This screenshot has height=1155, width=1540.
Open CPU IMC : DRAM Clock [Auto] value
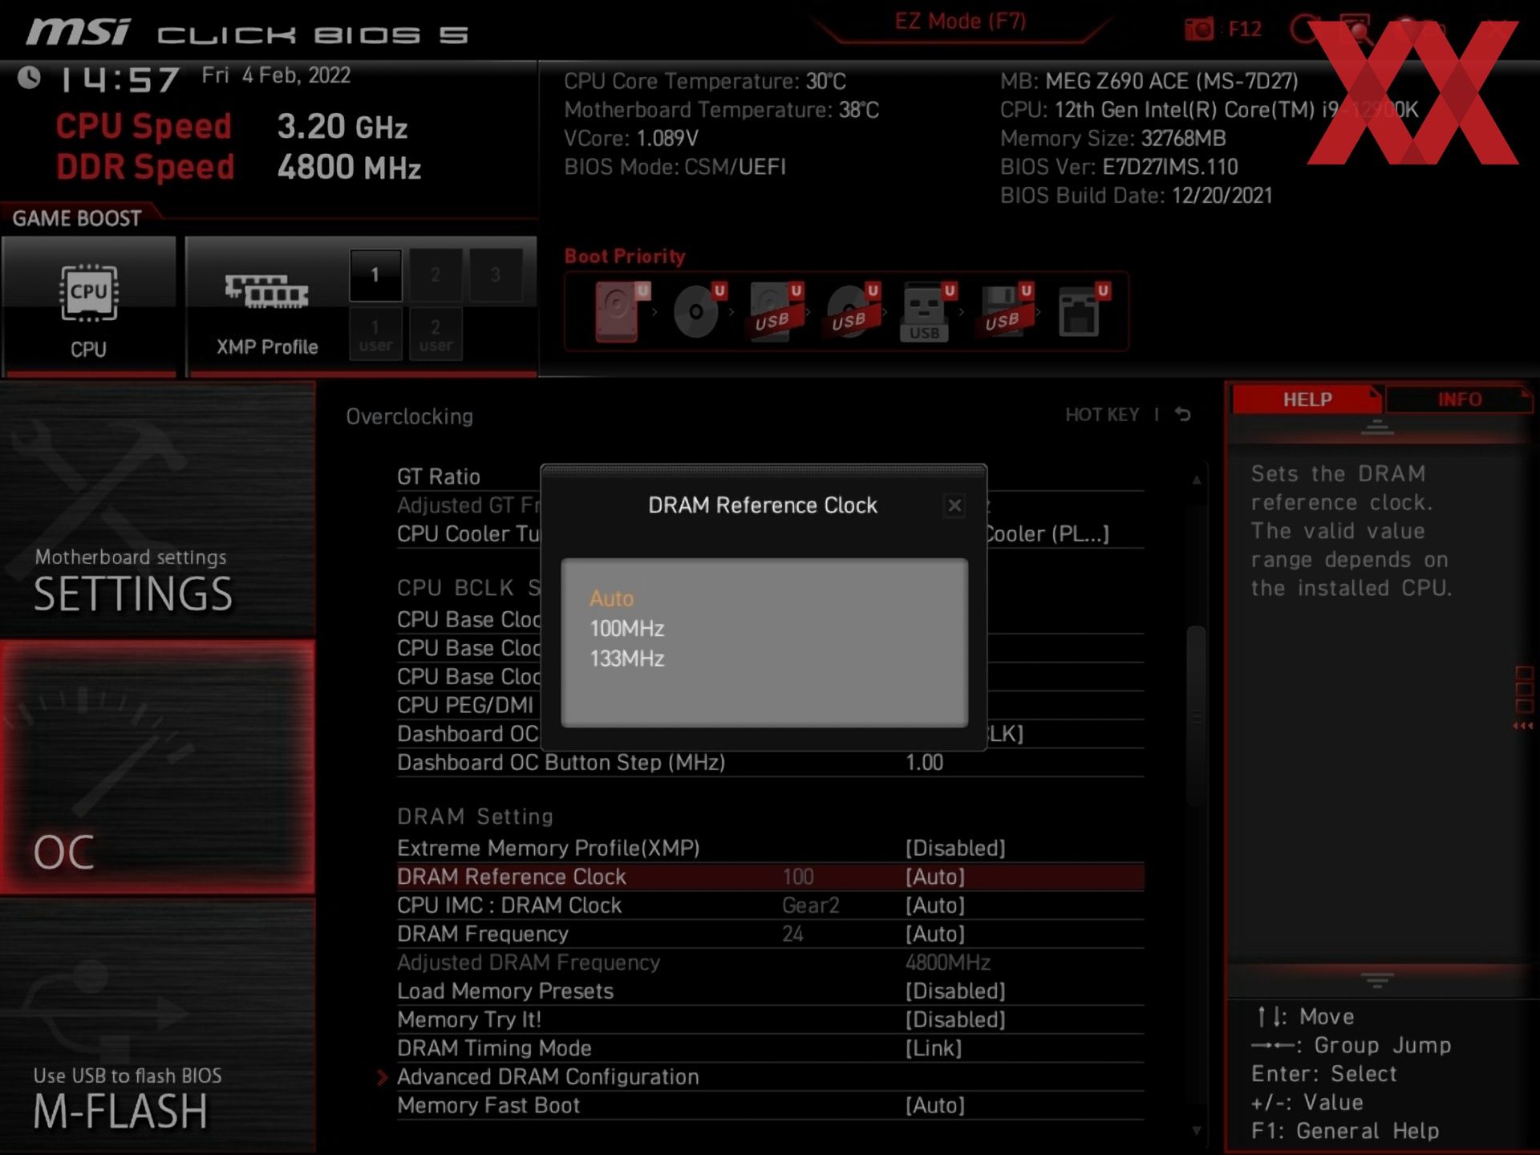[x=935, y=906]
